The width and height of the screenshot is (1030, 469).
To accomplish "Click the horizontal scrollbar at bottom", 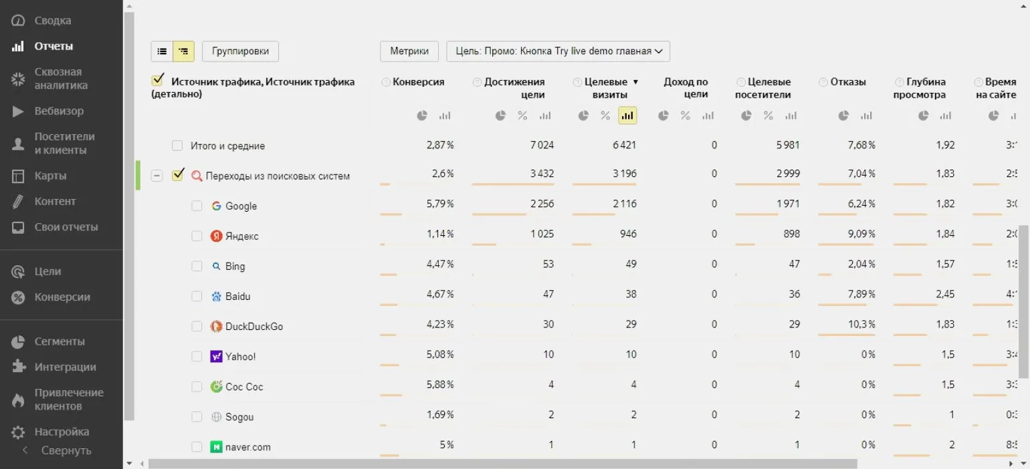I will pos(502,463).
